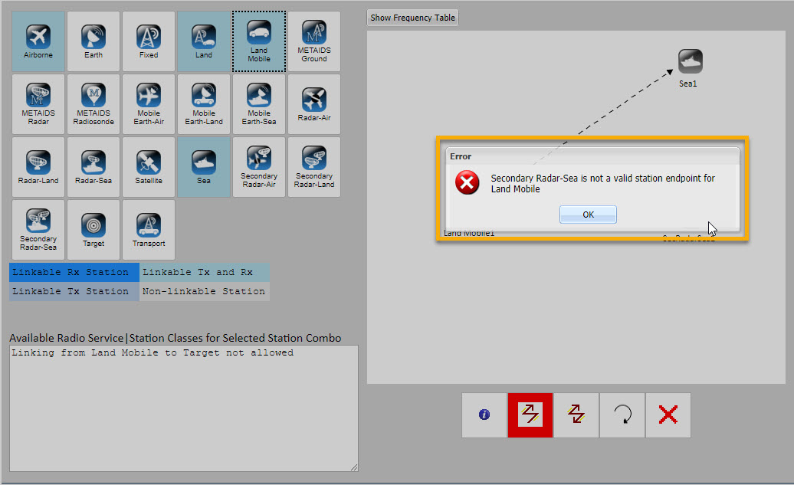Select the Sea station tile
The image size is (794, 485).
[x=204, y=166]
